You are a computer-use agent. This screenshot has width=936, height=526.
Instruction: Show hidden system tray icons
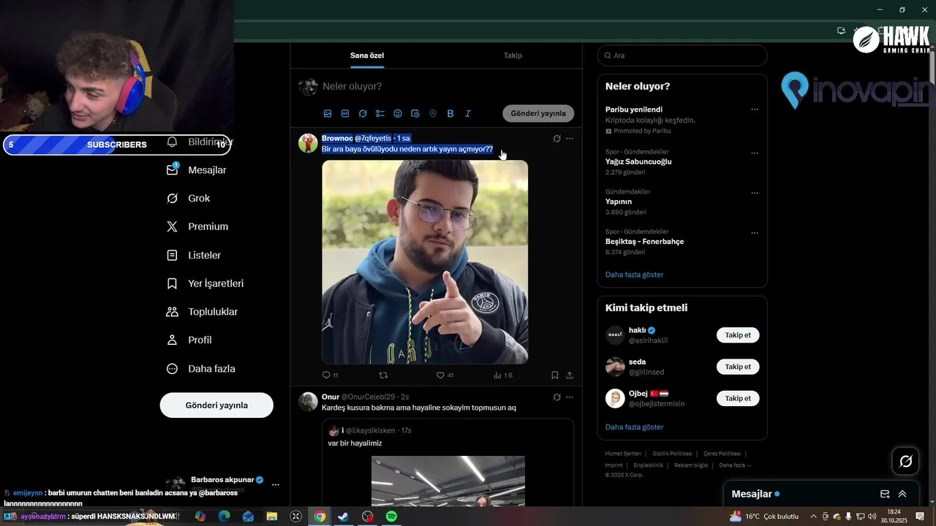[x=813, y=517]
